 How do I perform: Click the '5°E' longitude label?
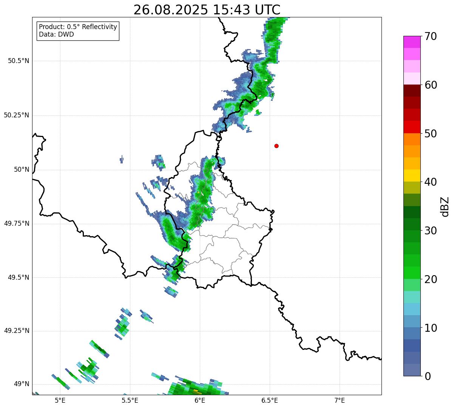(x=60, y=400)
